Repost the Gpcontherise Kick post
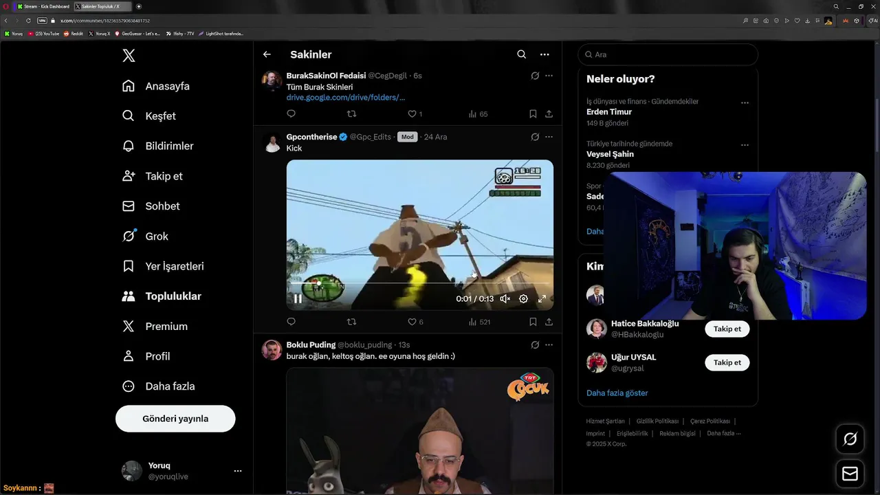This screenshot has width=880, height=495. tap(352, 322)
